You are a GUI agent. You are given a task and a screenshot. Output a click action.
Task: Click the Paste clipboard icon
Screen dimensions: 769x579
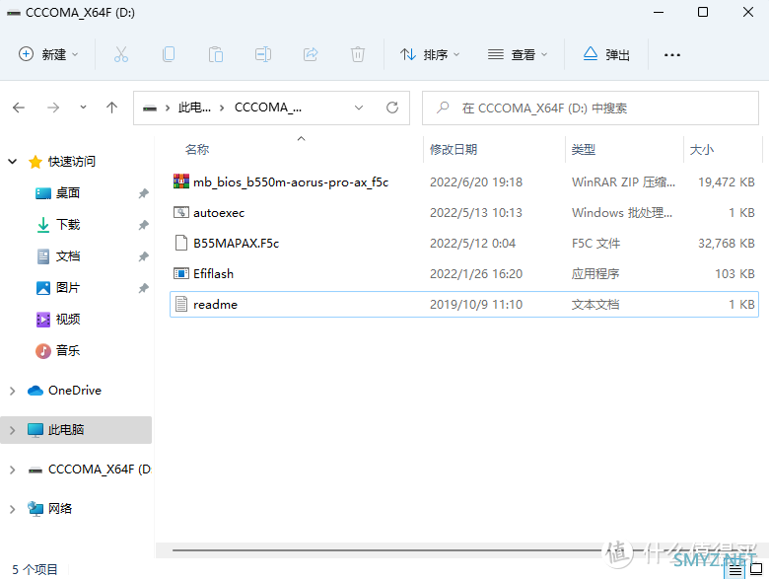point(216,54)
